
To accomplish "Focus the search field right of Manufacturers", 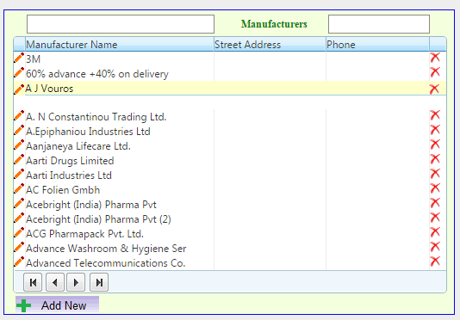I will pos(379,24).
